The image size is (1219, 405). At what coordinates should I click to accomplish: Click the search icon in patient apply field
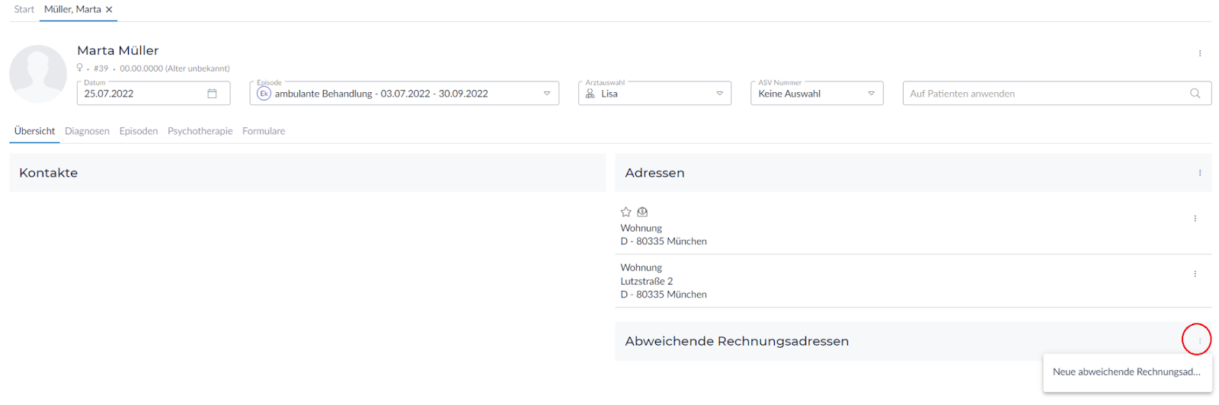1195,94
